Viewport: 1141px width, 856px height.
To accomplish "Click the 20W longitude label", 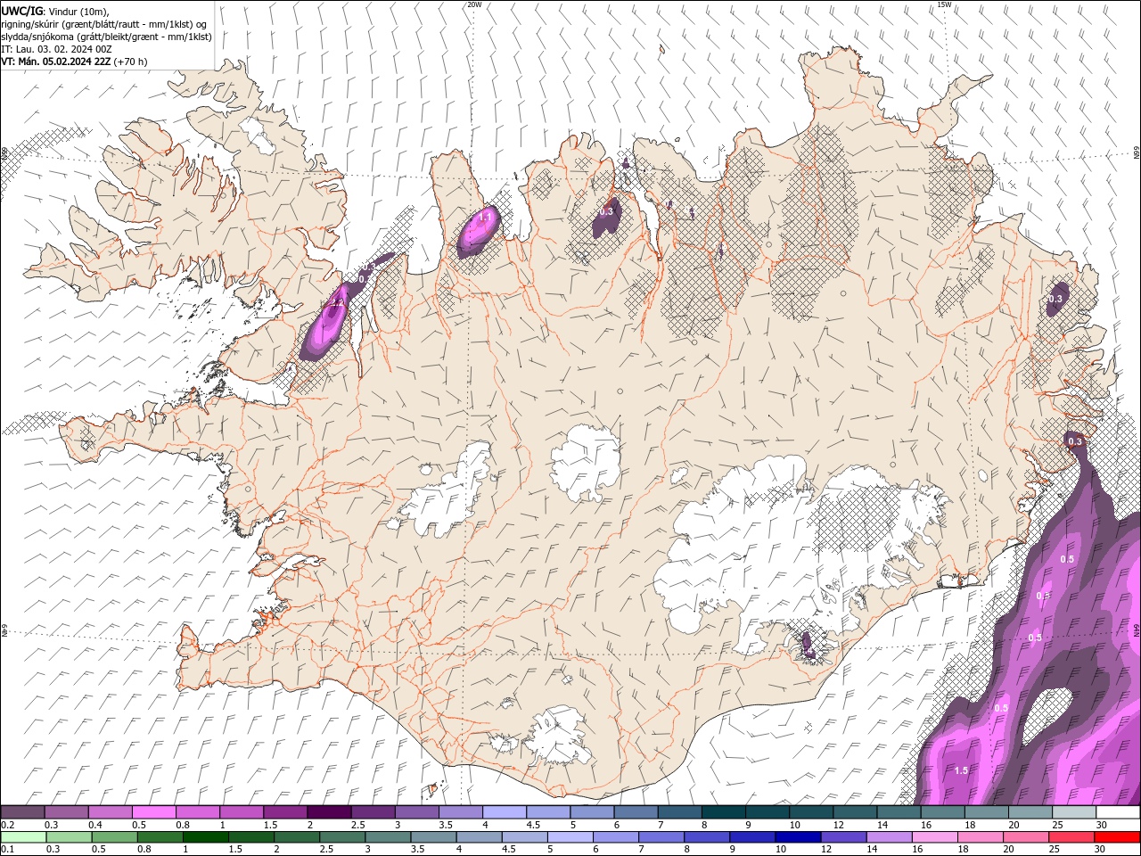I will (474, 4).
